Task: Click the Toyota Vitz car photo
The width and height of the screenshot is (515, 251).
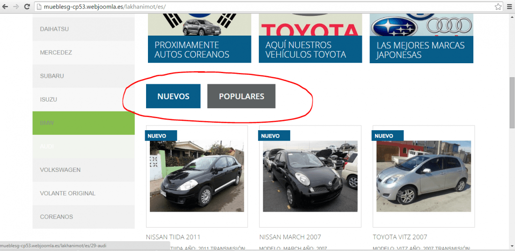Action: [424, 177]
